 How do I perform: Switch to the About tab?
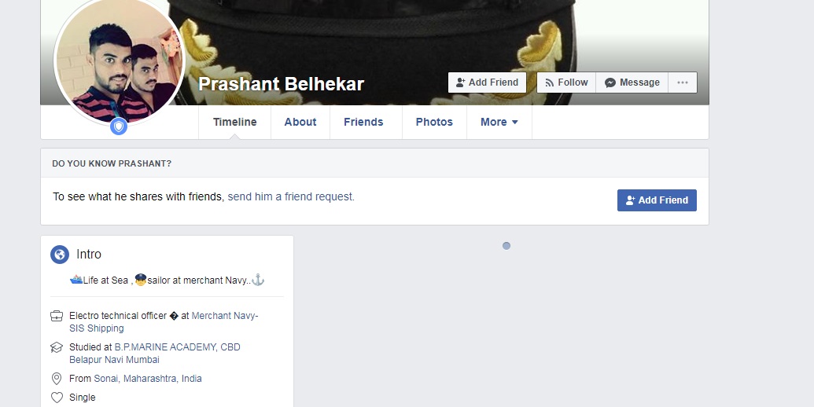point(300,123)
